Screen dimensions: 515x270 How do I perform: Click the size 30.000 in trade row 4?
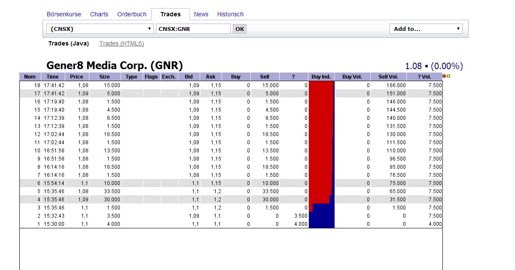tap(112, 200)
